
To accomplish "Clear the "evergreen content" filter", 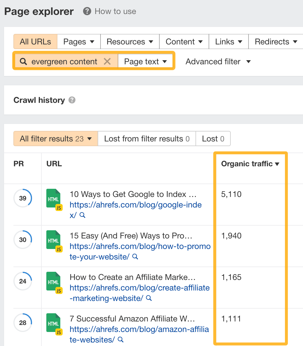I will click(108, 61).
